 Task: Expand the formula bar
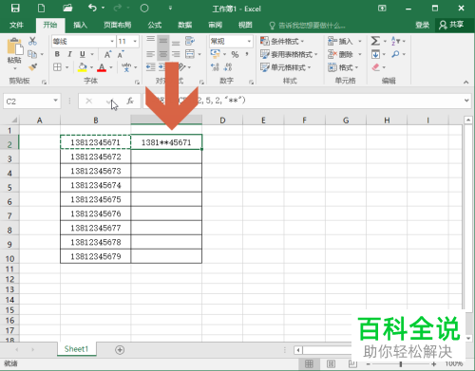pos(466,101)
